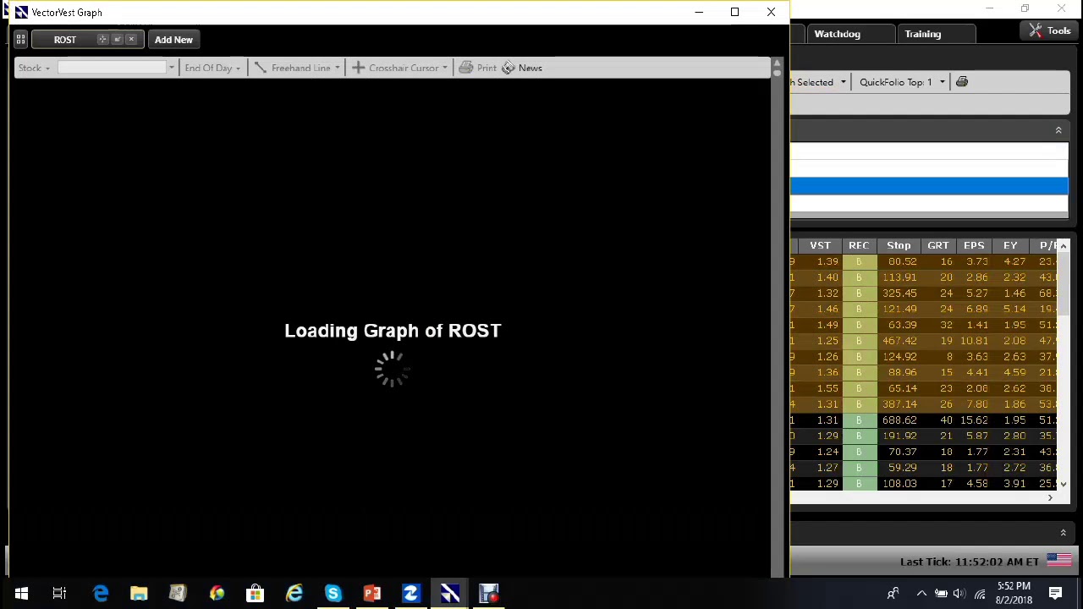Screen dimensions: 1083x609
Task: Open the screen recorder icon on taskbar
Action: tap(489, 594)
